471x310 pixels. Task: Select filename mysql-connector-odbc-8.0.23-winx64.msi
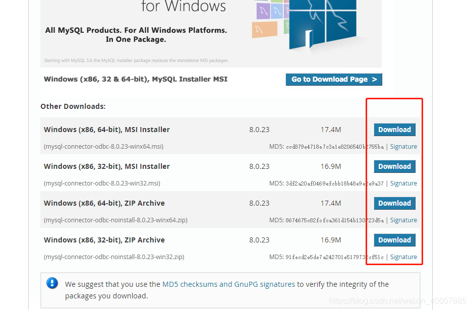[x=104, y=147]
